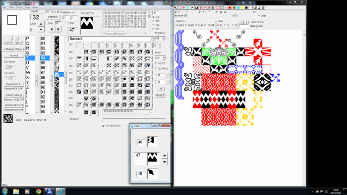This screenshot has width=347, height=195.
Task: Toggle the OFF checkbox in Design Panel
Action: (x=259, y=16)
